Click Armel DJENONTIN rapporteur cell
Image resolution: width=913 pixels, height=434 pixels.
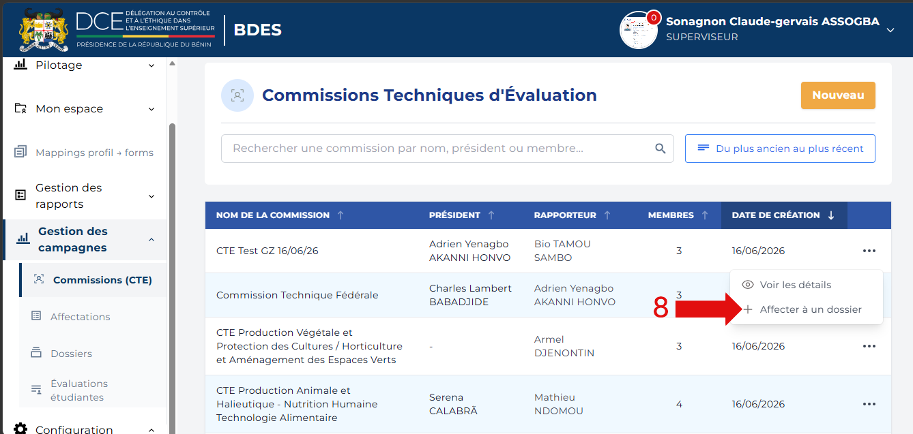coord(564,346)
